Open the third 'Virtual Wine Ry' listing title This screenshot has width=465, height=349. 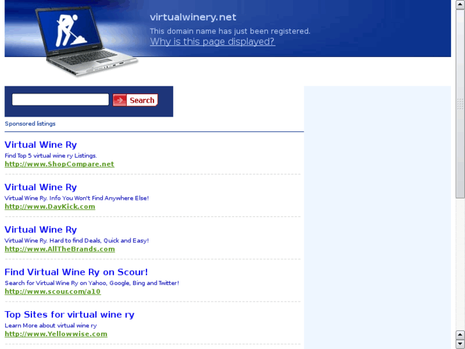tap(41, 230)
